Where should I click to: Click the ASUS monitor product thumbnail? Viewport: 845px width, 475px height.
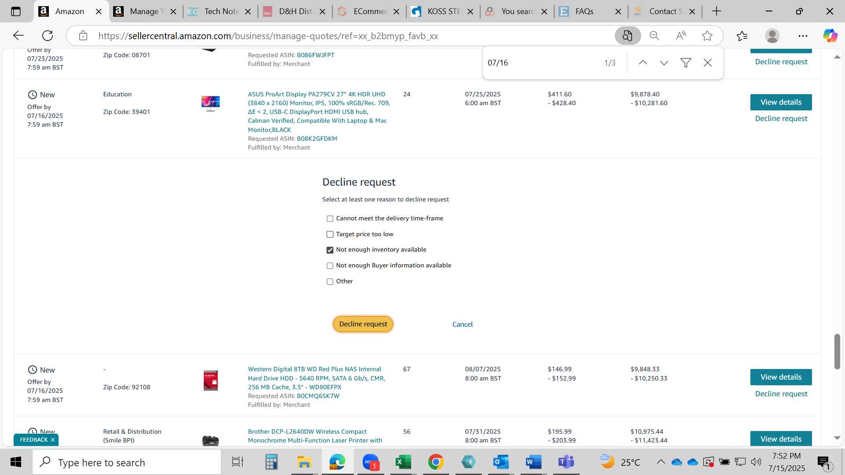210,104
